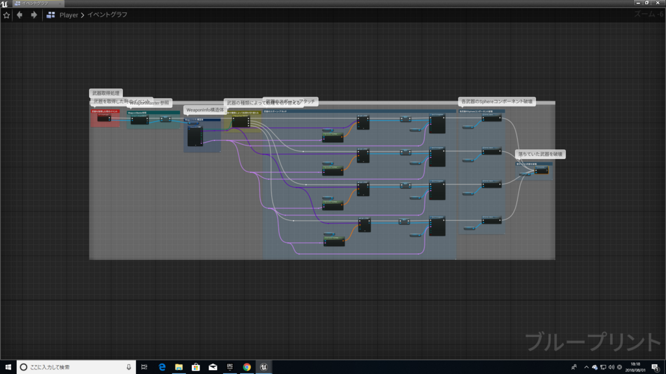
Task: Select the 武器のスポーンアタッチ comment bubble
Action: 291,101
